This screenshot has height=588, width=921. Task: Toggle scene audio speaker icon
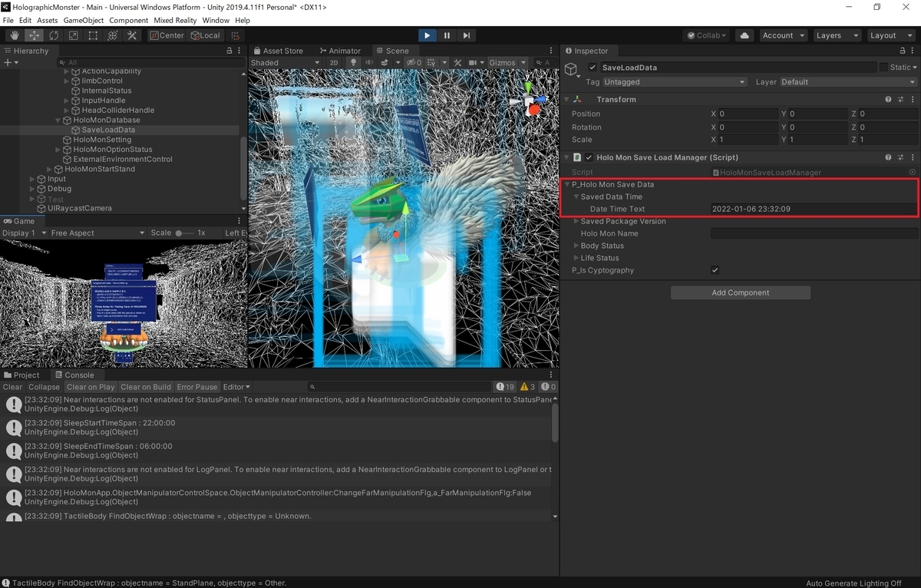(x=368, y=62)
